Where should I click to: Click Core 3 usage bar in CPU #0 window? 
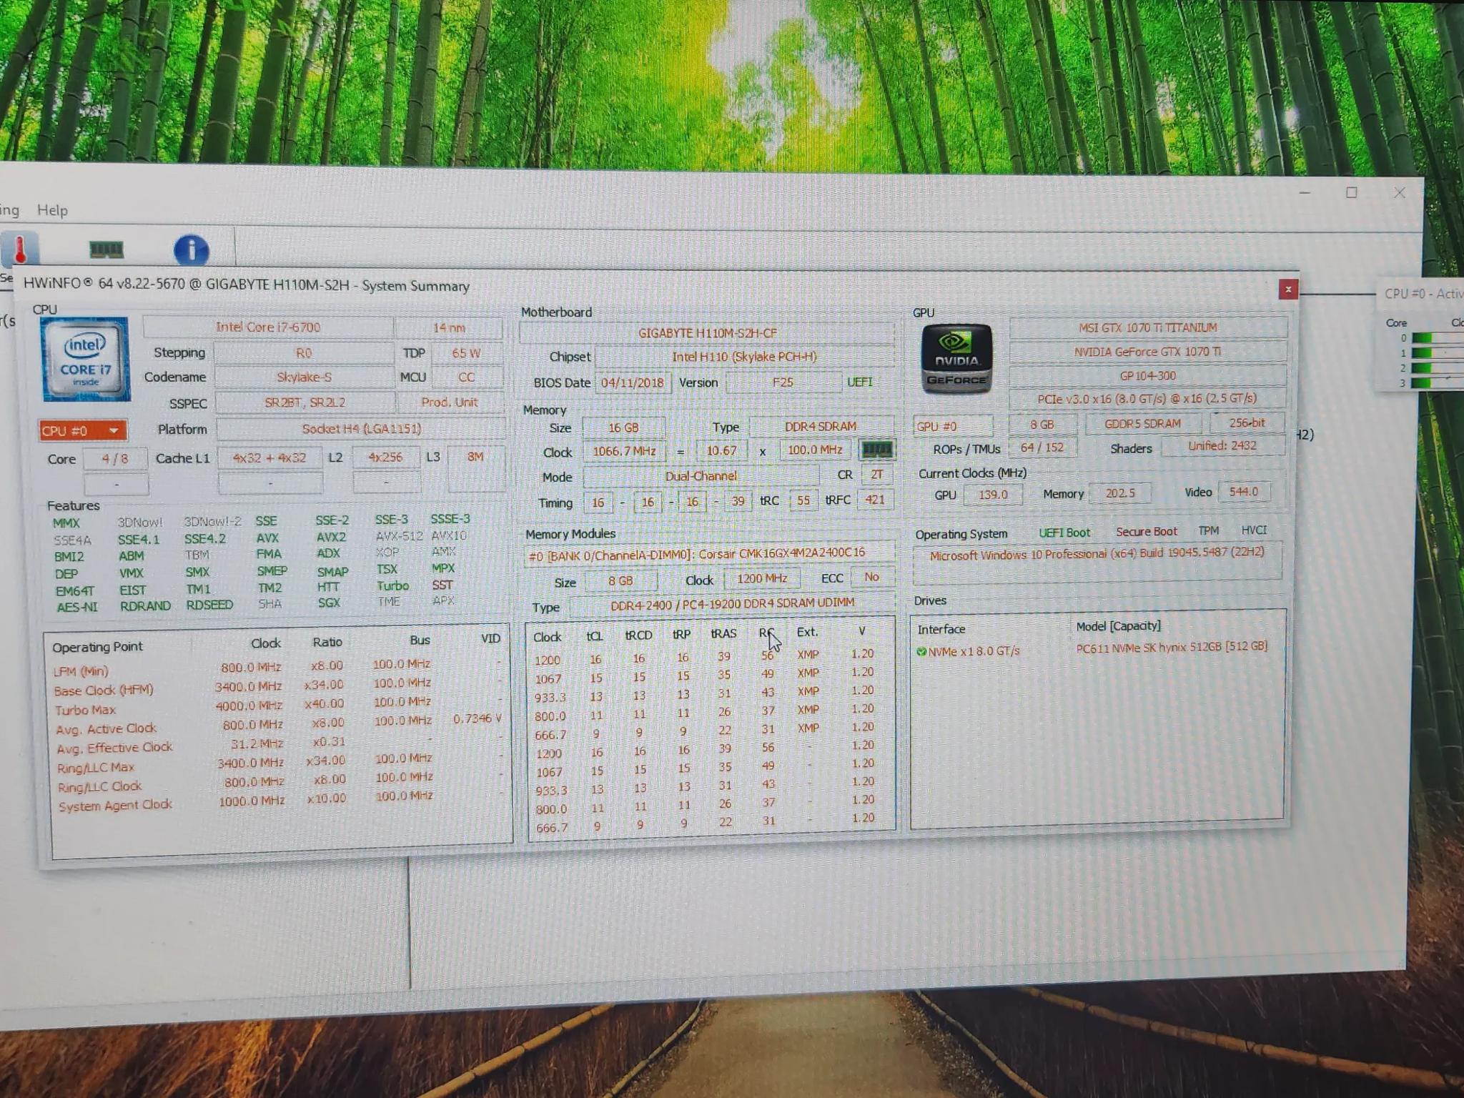[1437, 382]
